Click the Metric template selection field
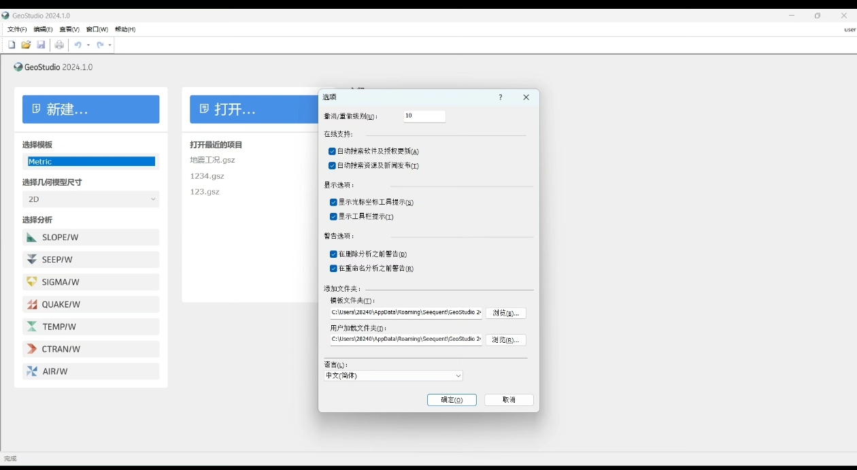This screenshot has height=470, width=857. 90,162
